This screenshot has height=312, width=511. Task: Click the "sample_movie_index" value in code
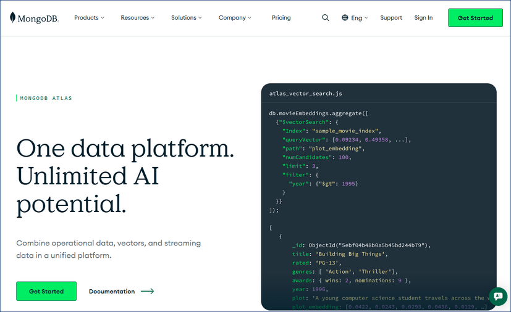345,131
